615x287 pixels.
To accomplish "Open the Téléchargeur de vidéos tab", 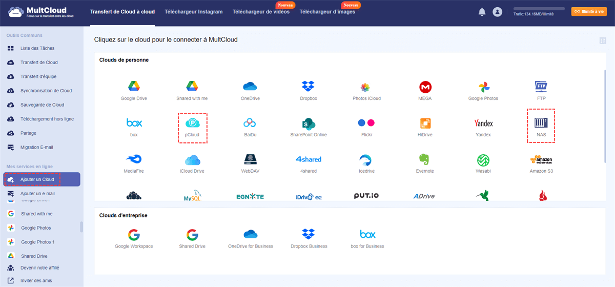I will 261,12.
